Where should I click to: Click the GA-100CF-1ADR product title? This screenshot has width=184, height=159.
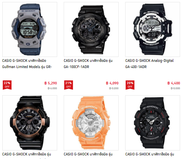(88, 64)
